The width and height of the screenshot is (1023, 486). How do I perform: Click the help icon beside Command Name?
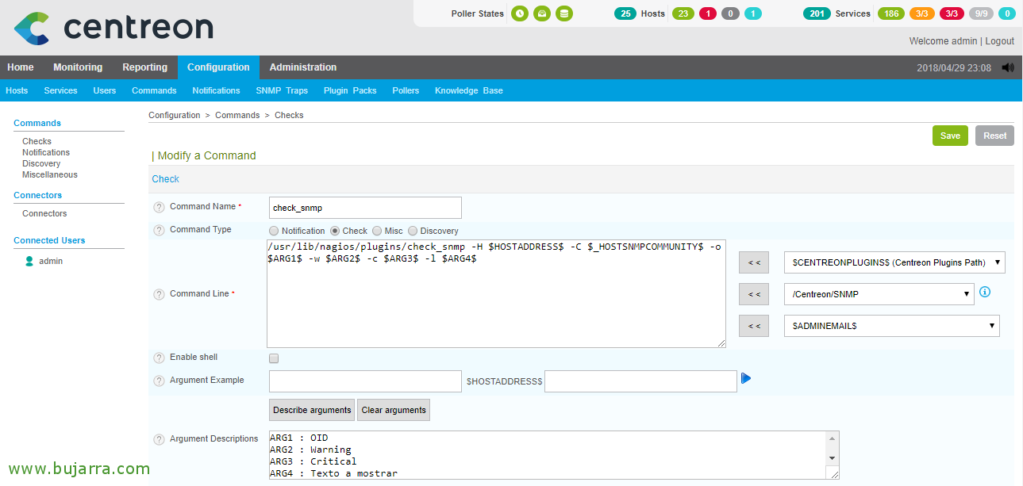(159, 207)
